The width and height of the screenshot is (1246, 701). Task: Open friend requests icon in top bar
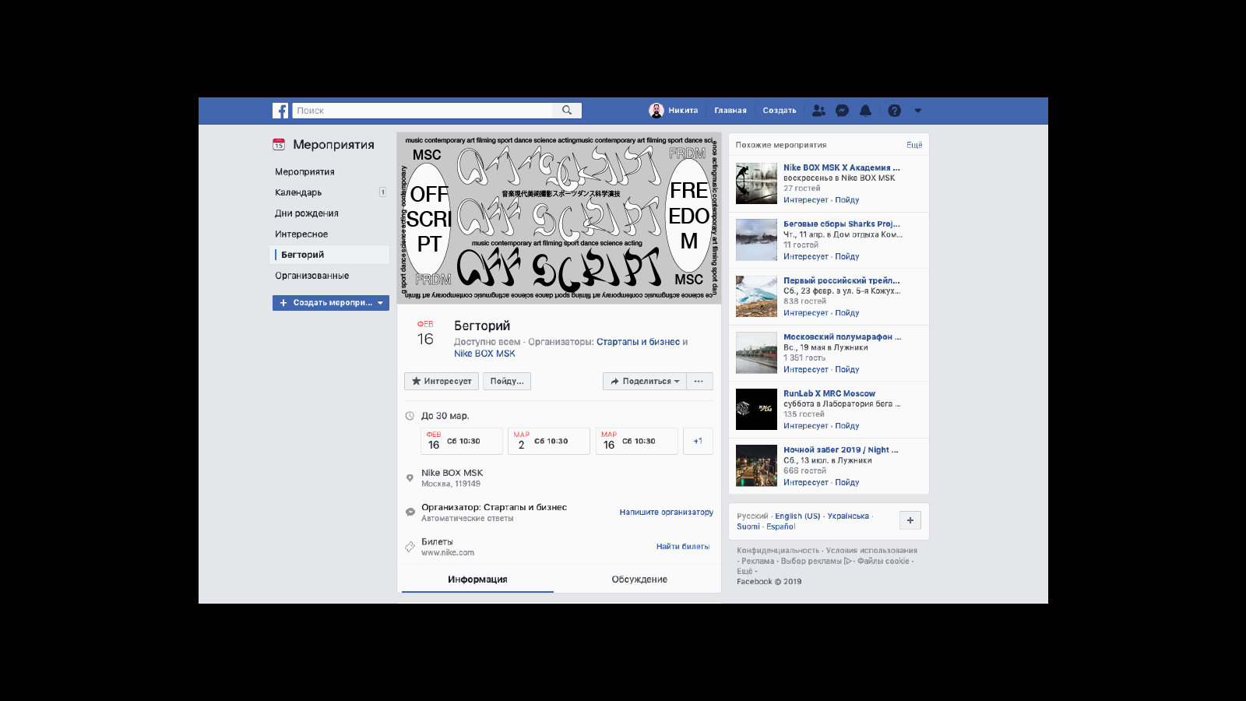click(x=818, y=111)
